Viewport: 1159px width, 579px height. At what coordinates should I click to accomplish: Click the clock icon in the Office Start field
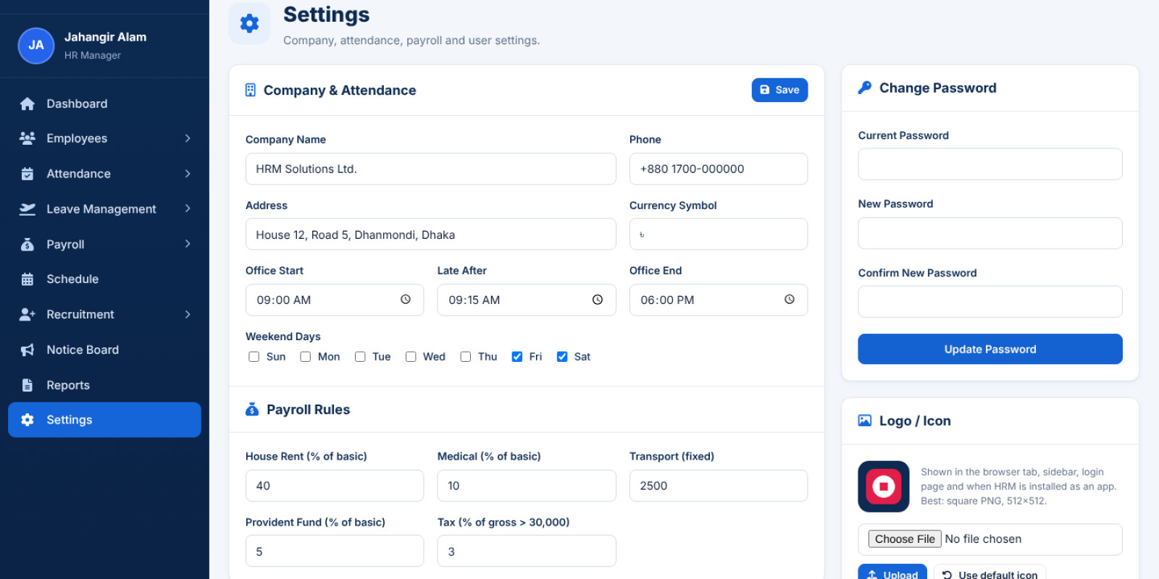click(x=406, y=300)
